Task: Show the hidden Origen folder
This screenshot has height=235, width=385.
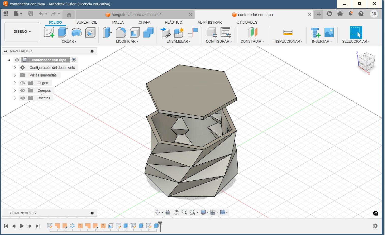Action: [x=23, y=83]
